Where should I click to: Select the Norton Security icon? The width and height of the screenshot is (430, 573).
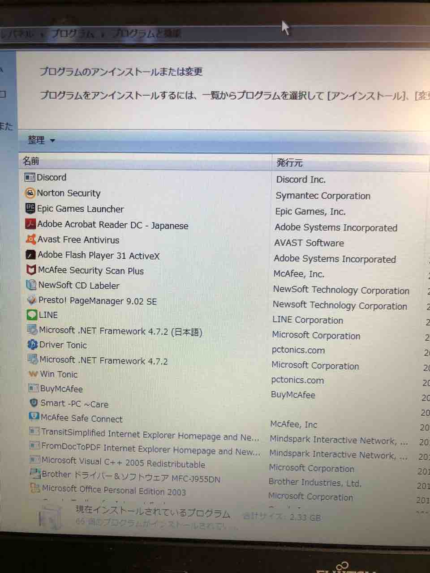[x=30, y=193]
